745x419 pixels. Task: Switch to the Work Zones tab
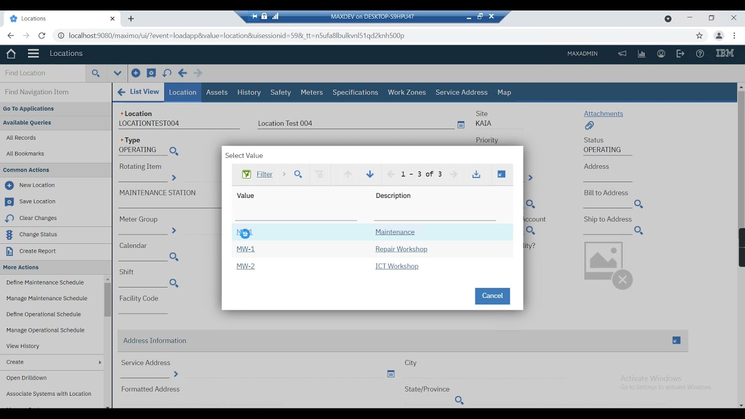(x=407, y=93)
